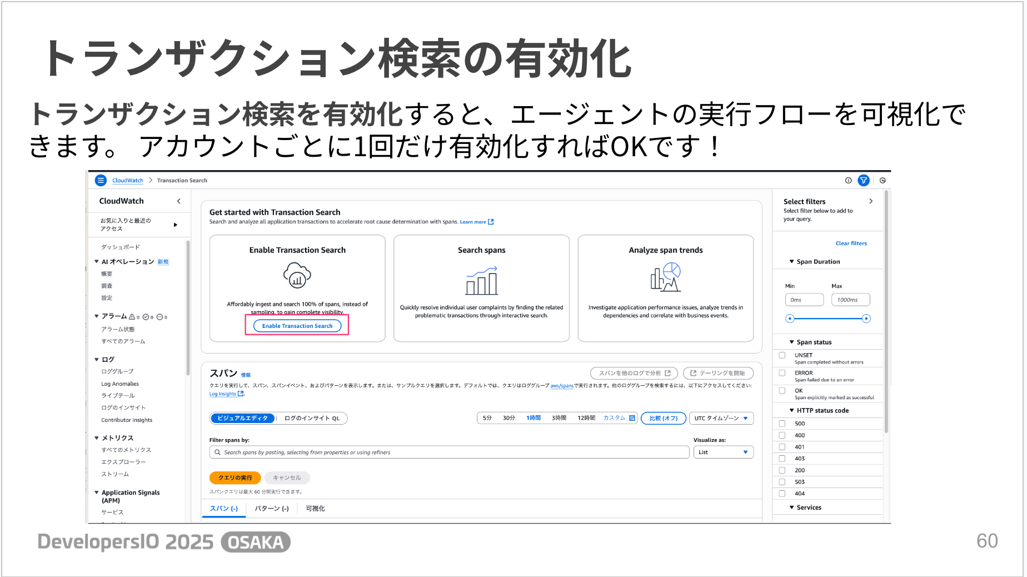Screen dimensions: 1027x577
Task: Collapse the アラーム sidebar section
Action: pyautogui.click(x=97, y=316)
